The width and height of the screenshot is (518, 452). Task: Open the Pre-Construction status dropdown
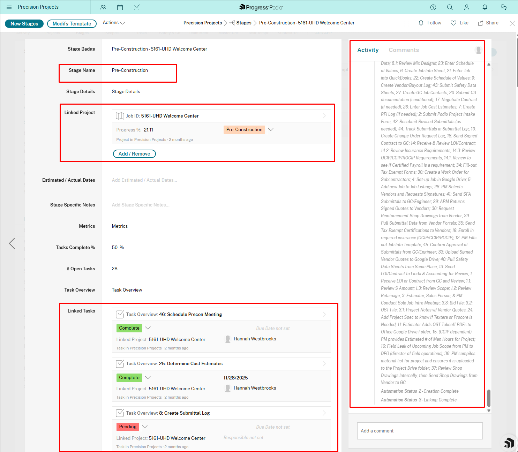pyautogui.click(x=271, y=129)
